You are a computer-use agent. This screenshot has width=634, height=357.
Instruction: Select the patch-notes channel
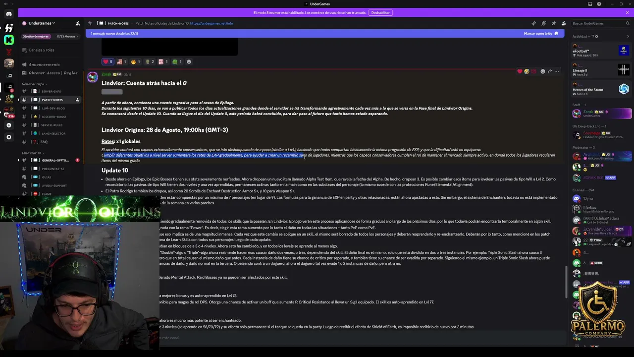(x=51, y=100)
